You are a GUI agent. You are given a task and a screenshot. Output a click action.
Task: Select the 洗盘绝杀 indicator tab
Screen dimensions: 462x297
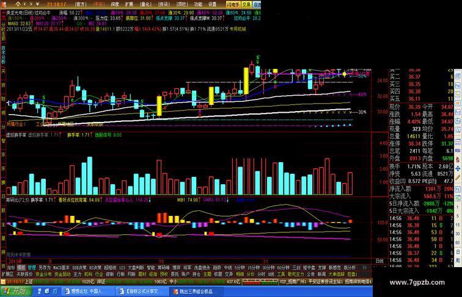tap(202, 268)
